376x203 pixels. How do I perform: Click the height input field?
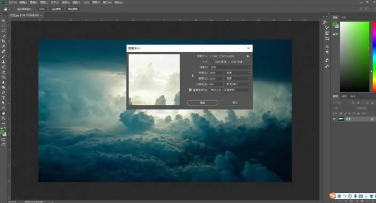(x=217, y=78)
